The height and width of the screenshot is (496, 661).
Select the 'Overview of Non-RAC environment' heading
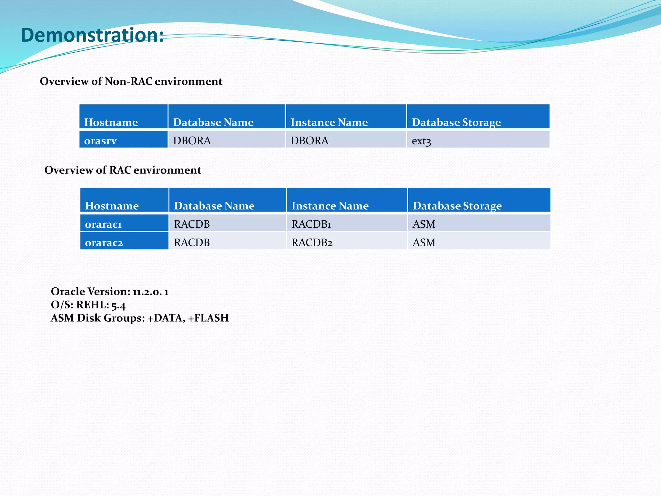point(131,81)
